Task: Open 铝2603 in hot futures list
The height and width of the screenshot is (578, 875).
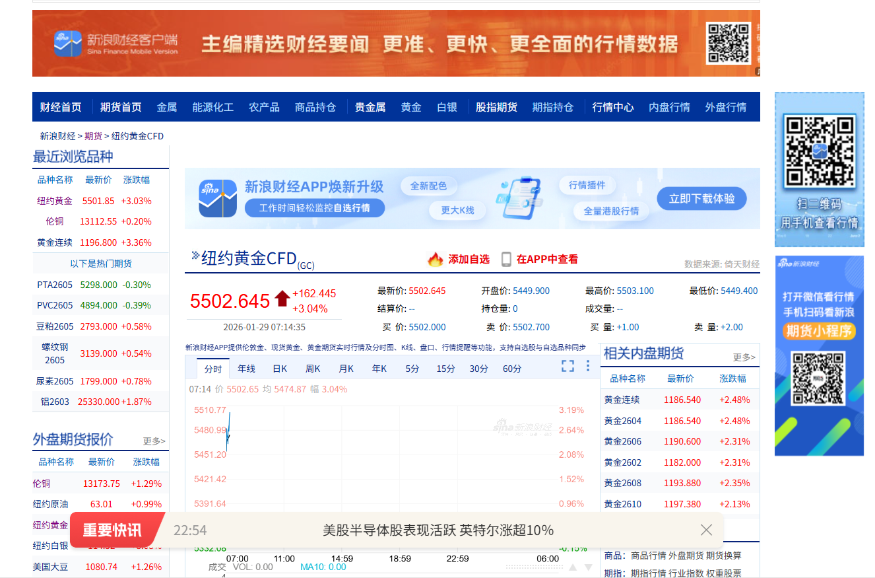Action: click(55, 402)
